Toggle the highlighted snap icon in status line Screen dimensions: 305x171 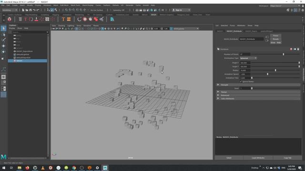52,10
